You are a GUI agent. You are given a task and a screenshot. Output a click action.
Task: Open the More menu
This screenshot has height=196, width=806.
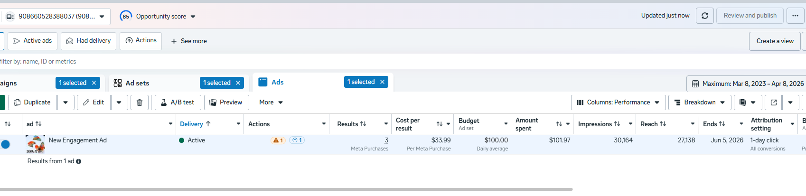[271, 103]
